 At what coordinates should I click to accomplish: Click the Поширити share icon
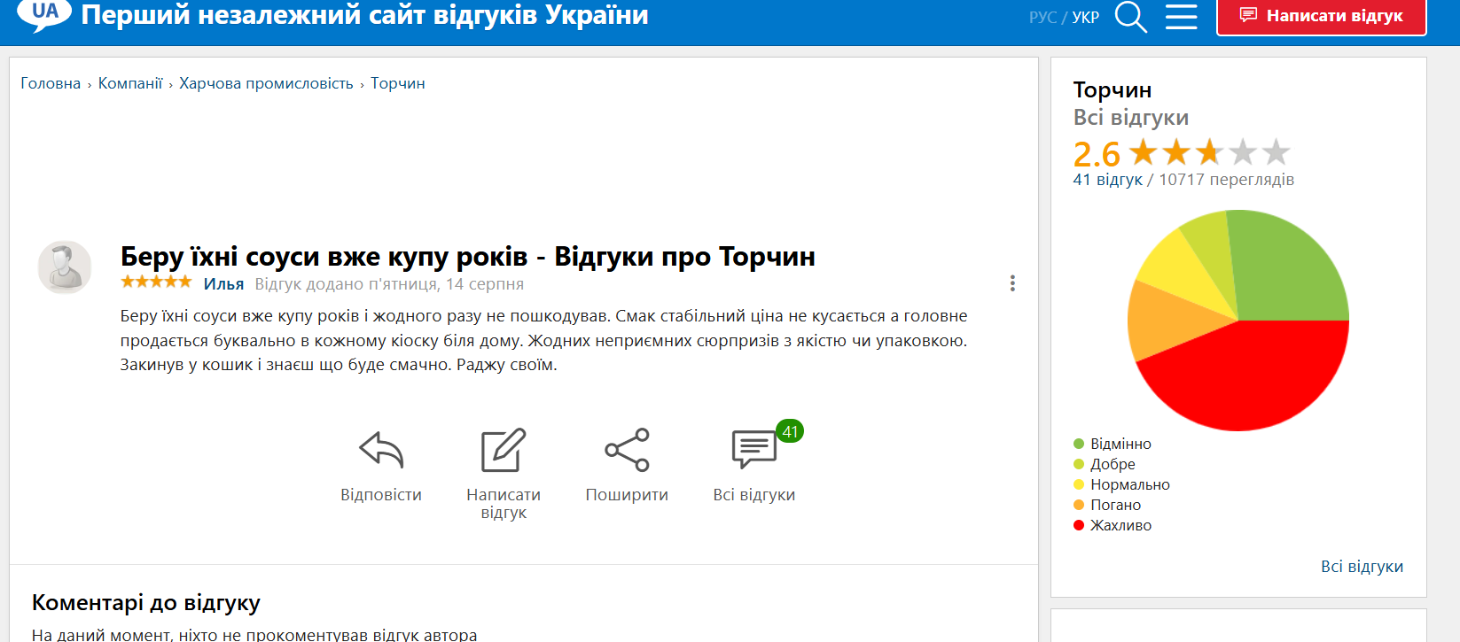627,450
